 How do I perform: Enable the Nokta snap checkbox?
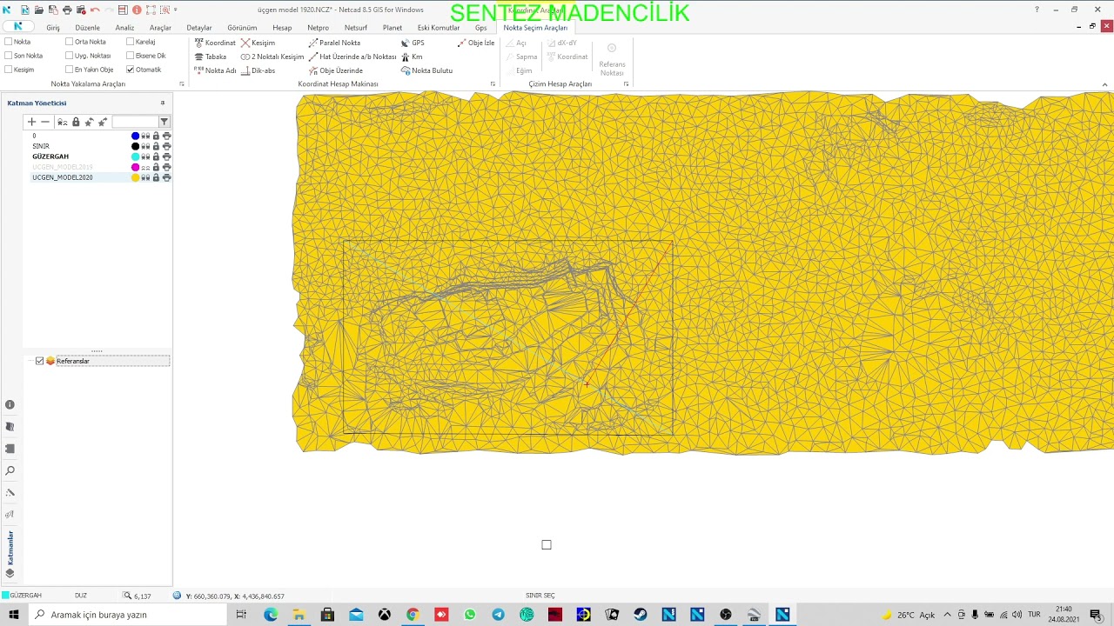pyautogui.click(x=9, y=42)
